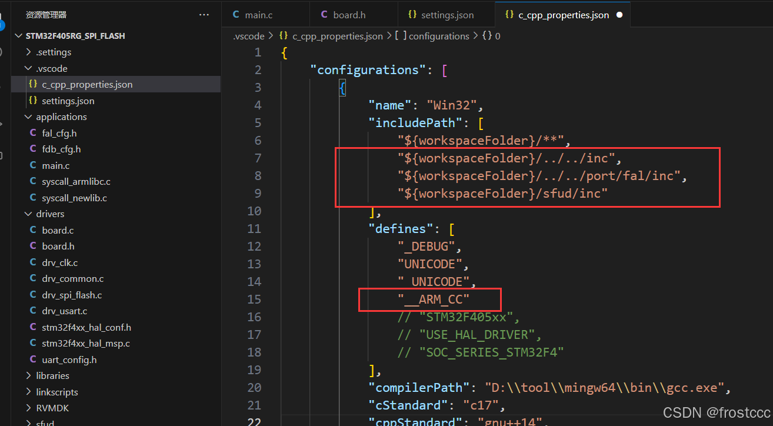Click the C icon next to uart_config.h

33,359
